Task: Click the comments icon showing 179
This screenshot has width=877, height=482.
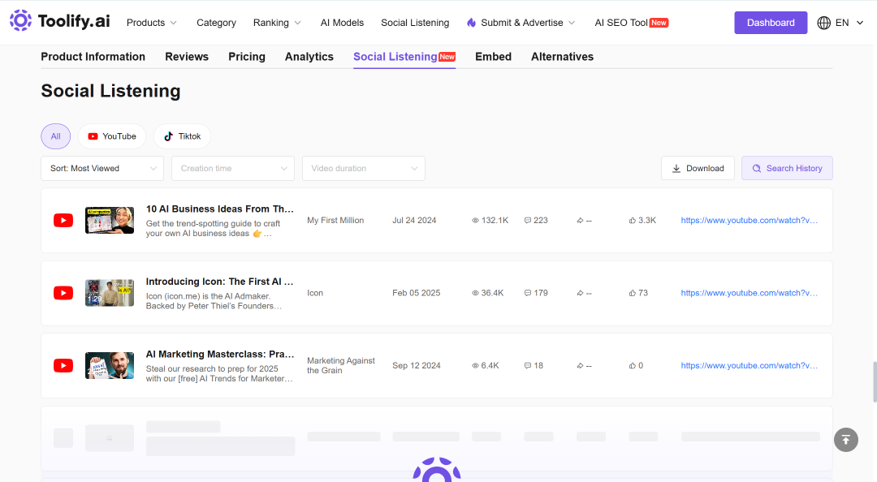Action: pyautogui.click(x=528, y=293)
